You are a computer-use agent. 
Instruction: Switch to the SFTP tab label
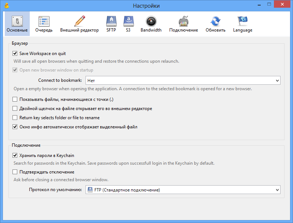[x=111, y=30]
